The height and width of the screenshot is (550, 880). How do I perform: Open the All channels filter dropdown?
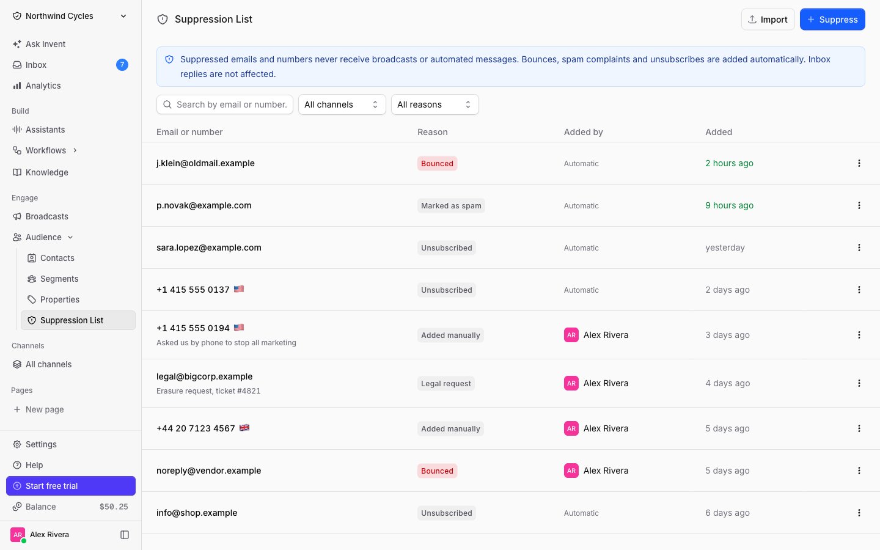pyautogui.click(x=342, y=105)
